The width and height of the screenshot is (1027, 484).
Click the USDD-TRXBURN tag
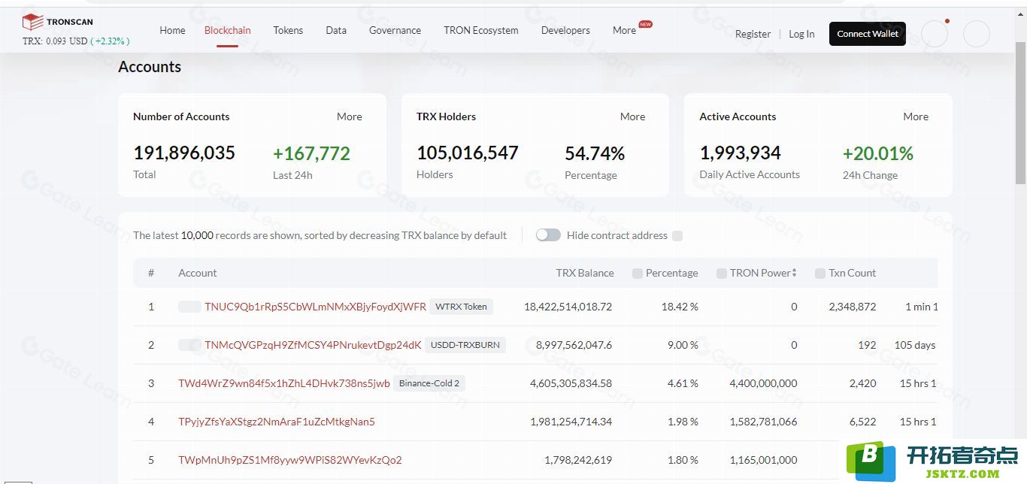pyautogui.click(x=465, y=345)
